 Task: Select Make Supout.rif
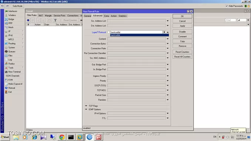coord(15,84)
